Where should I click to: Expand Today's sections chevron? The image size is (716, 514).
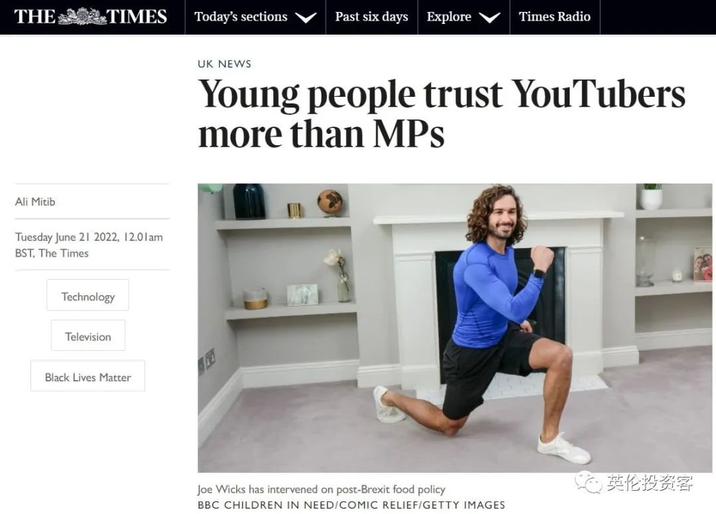306,17
